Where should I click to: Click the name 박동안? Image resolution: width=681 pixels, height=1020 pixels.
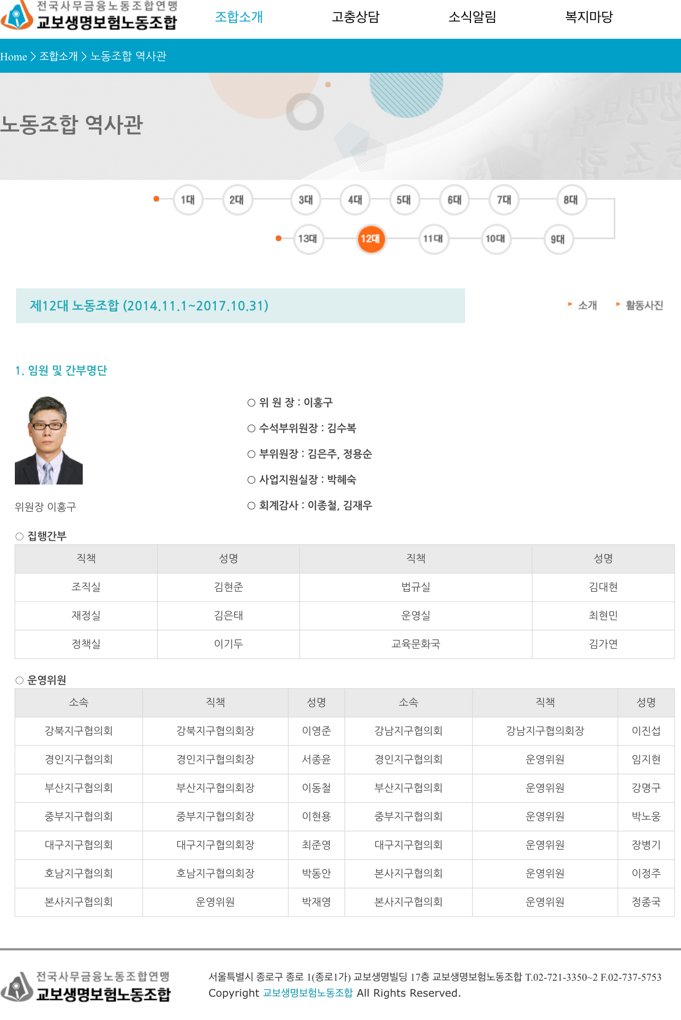tap(317, 874)
